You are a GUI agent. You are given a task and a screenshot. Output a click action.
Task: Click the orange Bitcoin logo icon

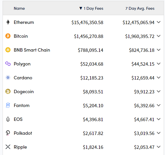pos(8,36)
